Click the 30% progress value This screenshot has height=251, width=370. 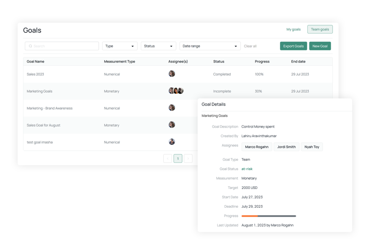coord(258,91)
